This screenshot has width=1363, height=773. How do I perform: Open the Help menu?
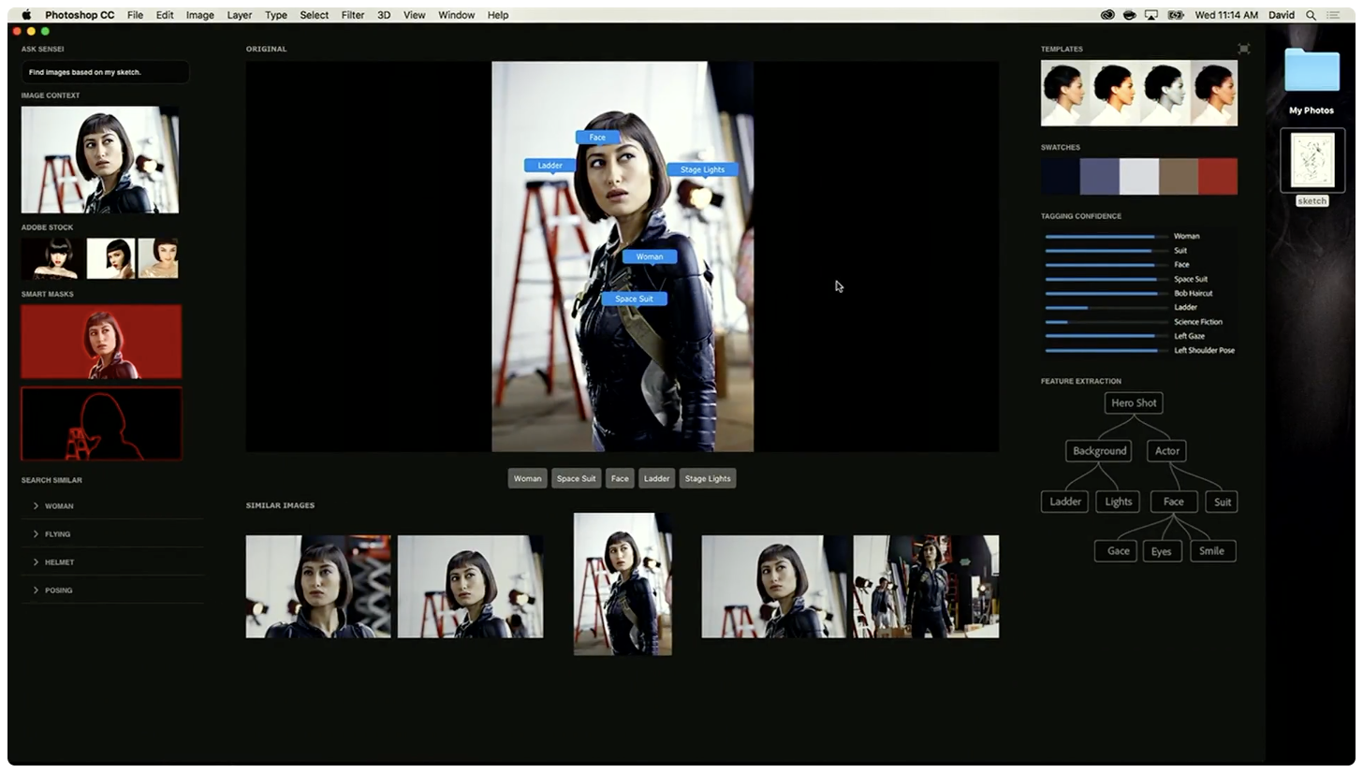[x=498, y=15]
